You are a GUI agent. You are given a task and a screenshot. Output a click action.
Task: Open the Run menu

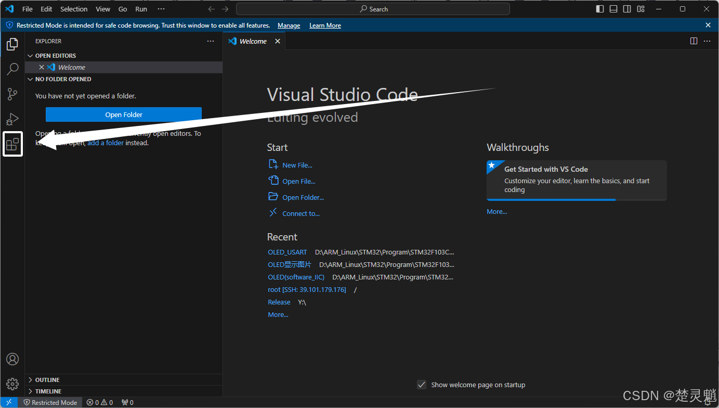tap(141, 9)
